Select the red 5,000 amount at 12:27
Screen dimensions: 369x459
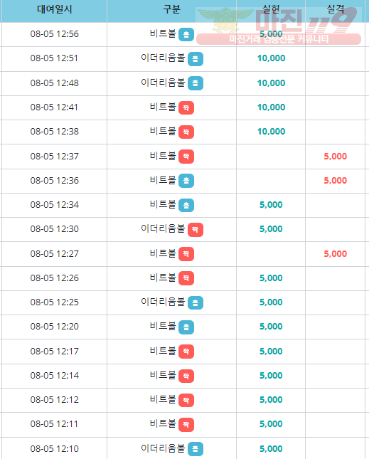pos(335,254)
